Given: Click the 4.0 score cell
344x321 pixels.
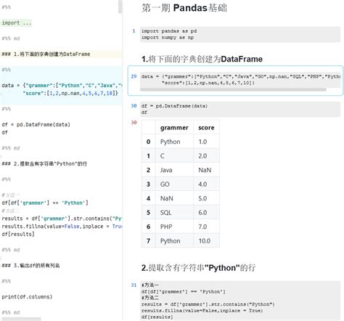Looking at the screenshot, I should [x=202, y=184].
